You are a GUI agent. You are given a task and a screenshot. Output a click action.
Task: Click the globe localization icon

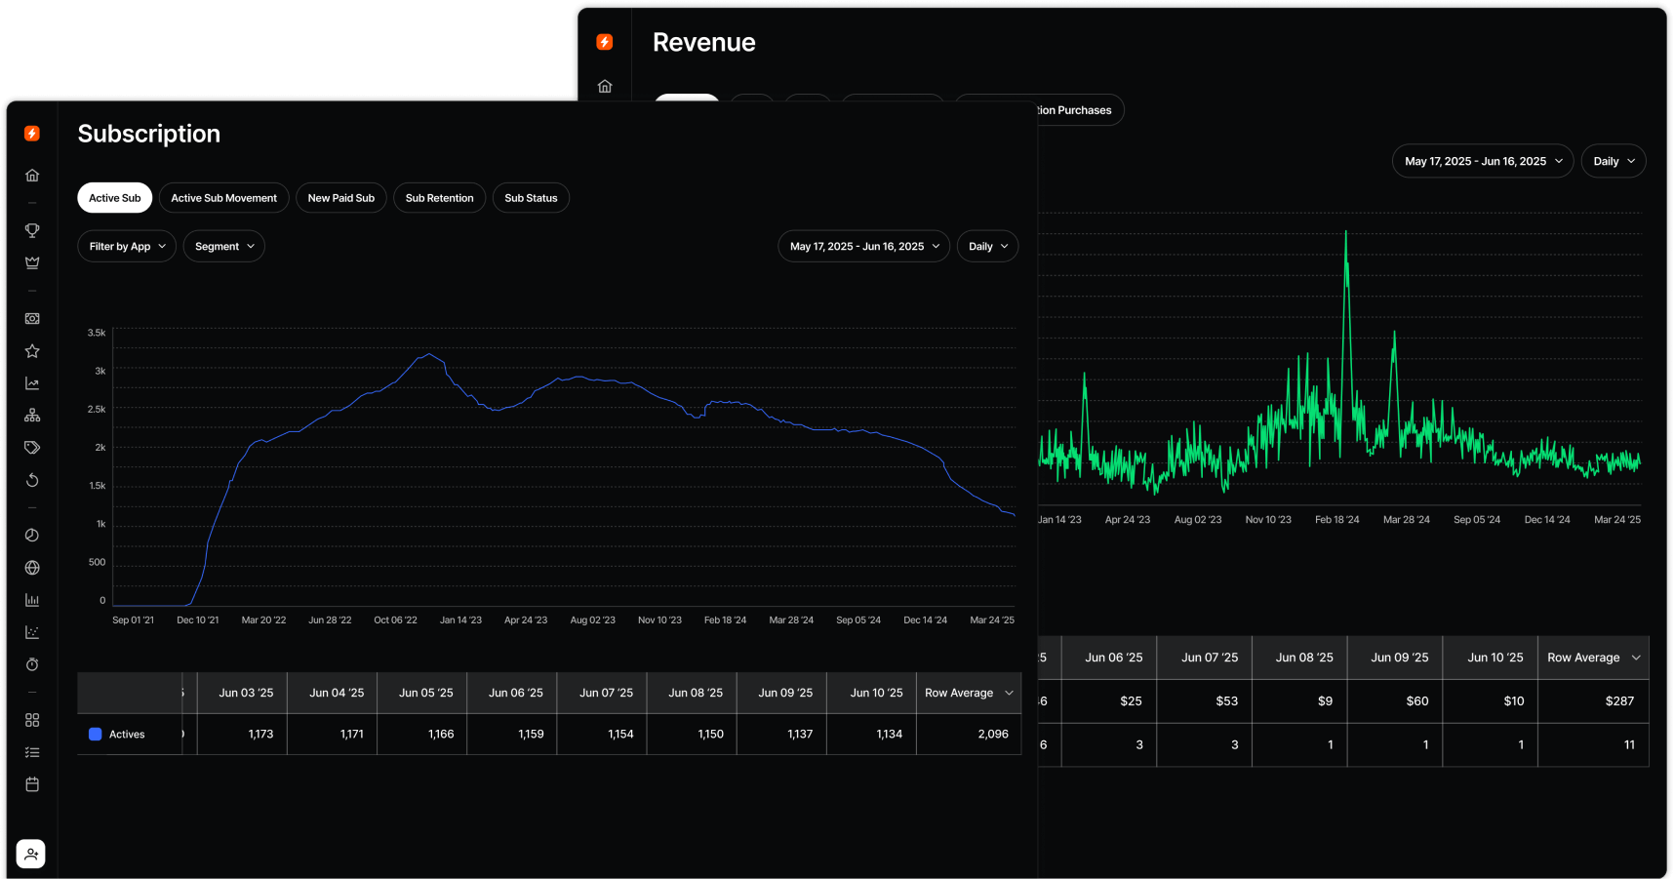32,567
